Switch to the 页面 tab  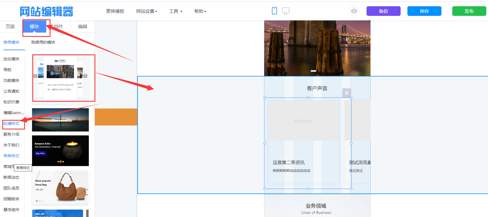tap(10, 26)
